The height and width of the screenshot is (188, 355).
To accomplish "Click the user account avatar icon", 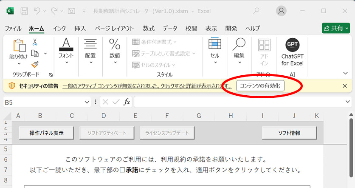I will click(x=281, y=11).
